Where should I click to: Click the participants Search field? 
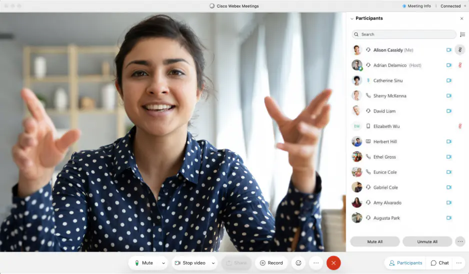404,34
